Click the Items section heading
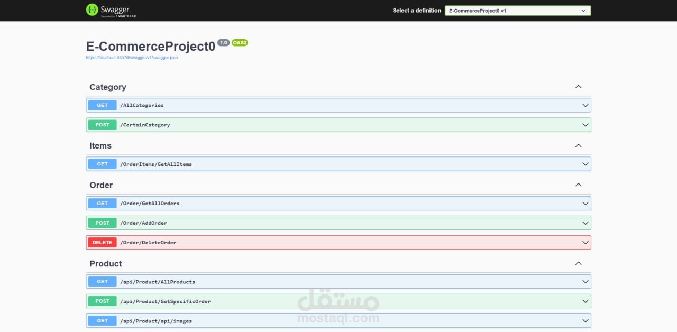This screenshot has width=677, height=332. (100, 145)
